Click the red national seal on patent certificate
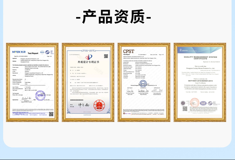 click(99, 105)
